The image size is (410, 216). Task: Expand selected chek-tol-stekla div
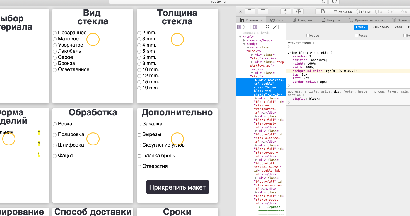tap(256, 80)
